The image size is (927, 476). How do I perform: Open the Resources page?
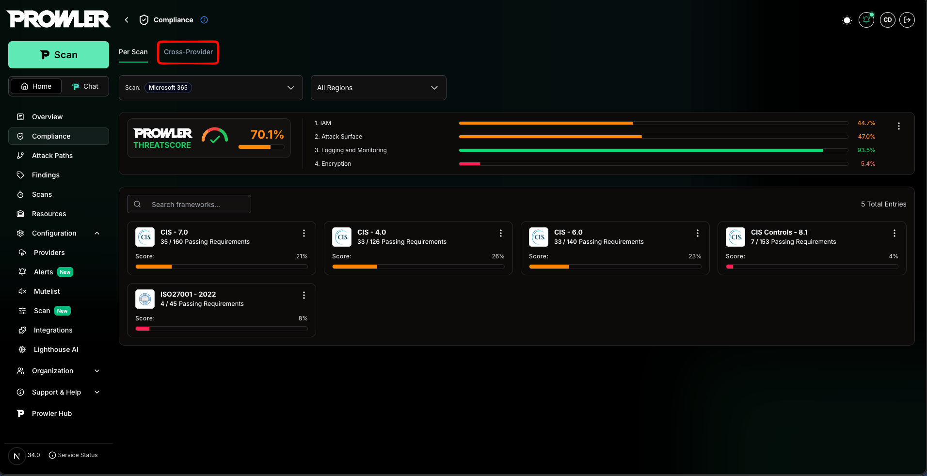point(59,214)
